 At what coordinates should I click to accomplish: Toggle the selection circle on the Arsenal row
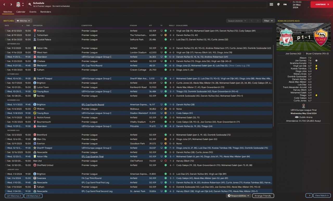coord(6,31)
